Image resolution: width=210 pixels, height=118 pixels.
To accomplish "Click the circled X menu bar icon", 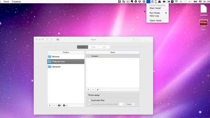I will (136, 2).
